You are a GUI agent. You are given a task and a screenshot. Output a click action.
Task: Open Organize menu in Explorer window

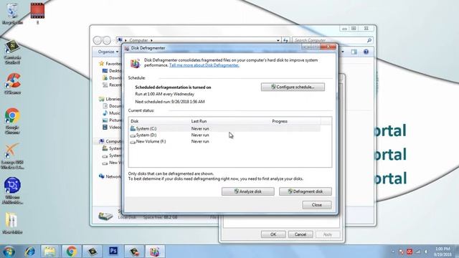click(108, 52)
